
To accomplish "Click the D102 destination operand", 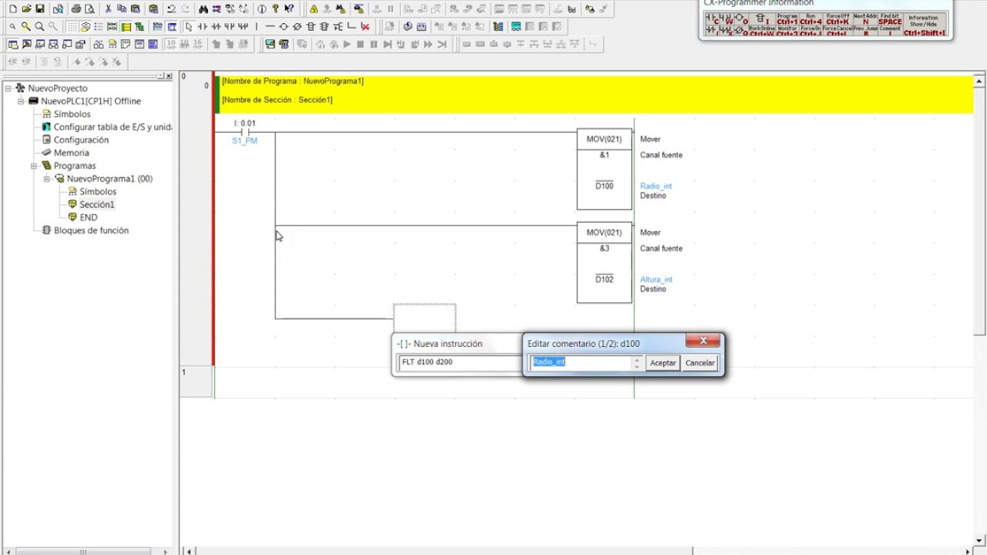I will click(x=604, y=279).
